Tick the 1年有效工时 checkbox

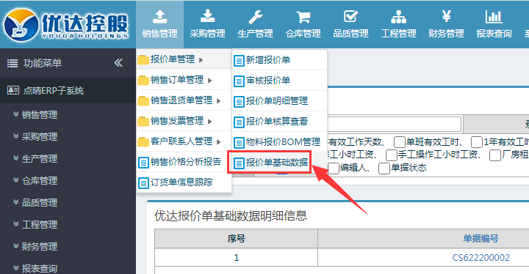click(x=476, y=142)
